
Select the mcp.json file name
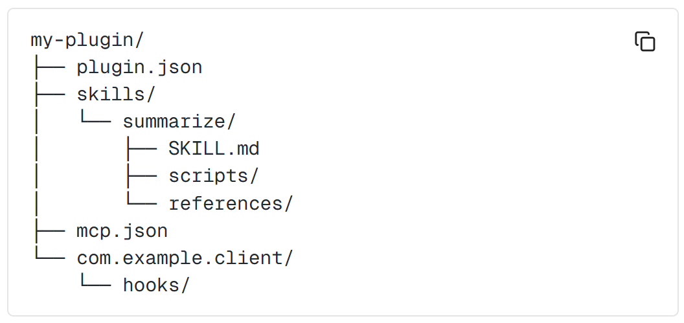click(122, 231)
